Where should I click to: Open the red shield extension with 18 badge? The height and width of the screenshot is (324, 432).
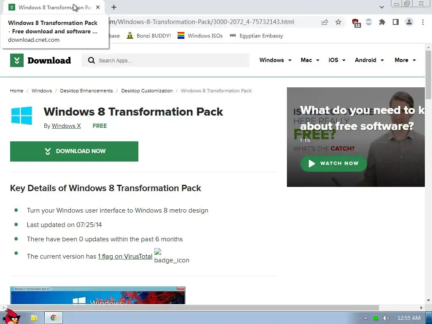pyautogui.click(x=356, y=23)
